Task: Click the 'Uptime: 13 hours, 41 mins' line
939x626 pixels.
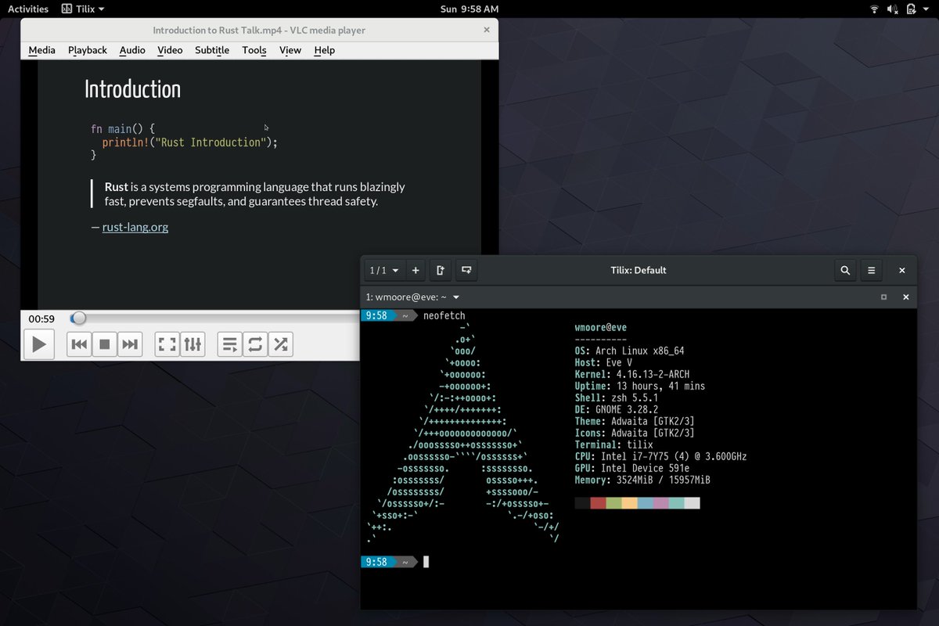Action: (640, 387)
